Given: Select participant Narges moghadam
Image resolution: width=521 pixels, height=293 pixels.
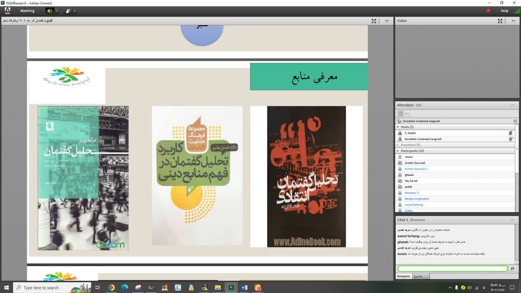Looking at the screenshot, I should pos(455,199).
